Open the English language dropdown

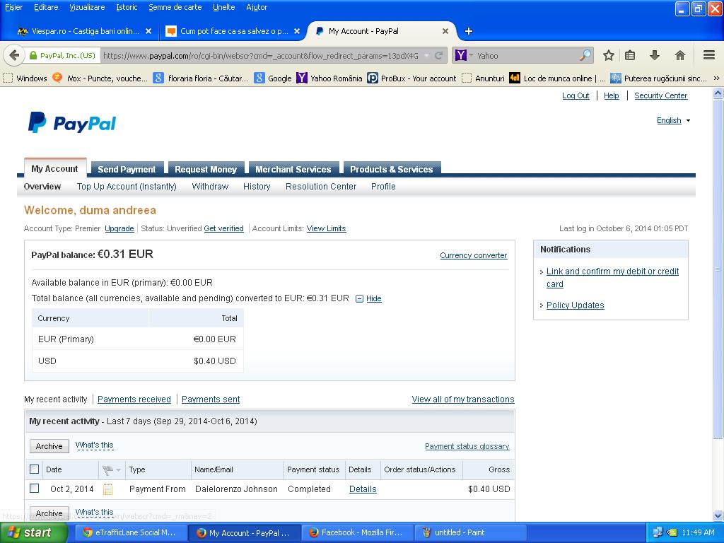tap(673, 120)
